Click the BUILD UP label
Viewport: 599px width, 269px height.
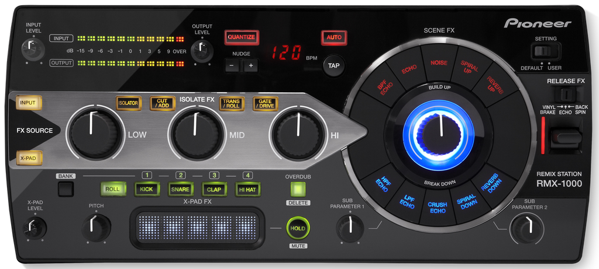(440, 88)
